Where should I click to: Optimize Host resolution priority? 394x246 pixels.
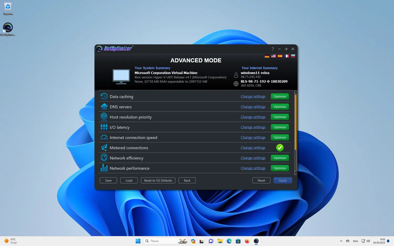tap(280, 117)
